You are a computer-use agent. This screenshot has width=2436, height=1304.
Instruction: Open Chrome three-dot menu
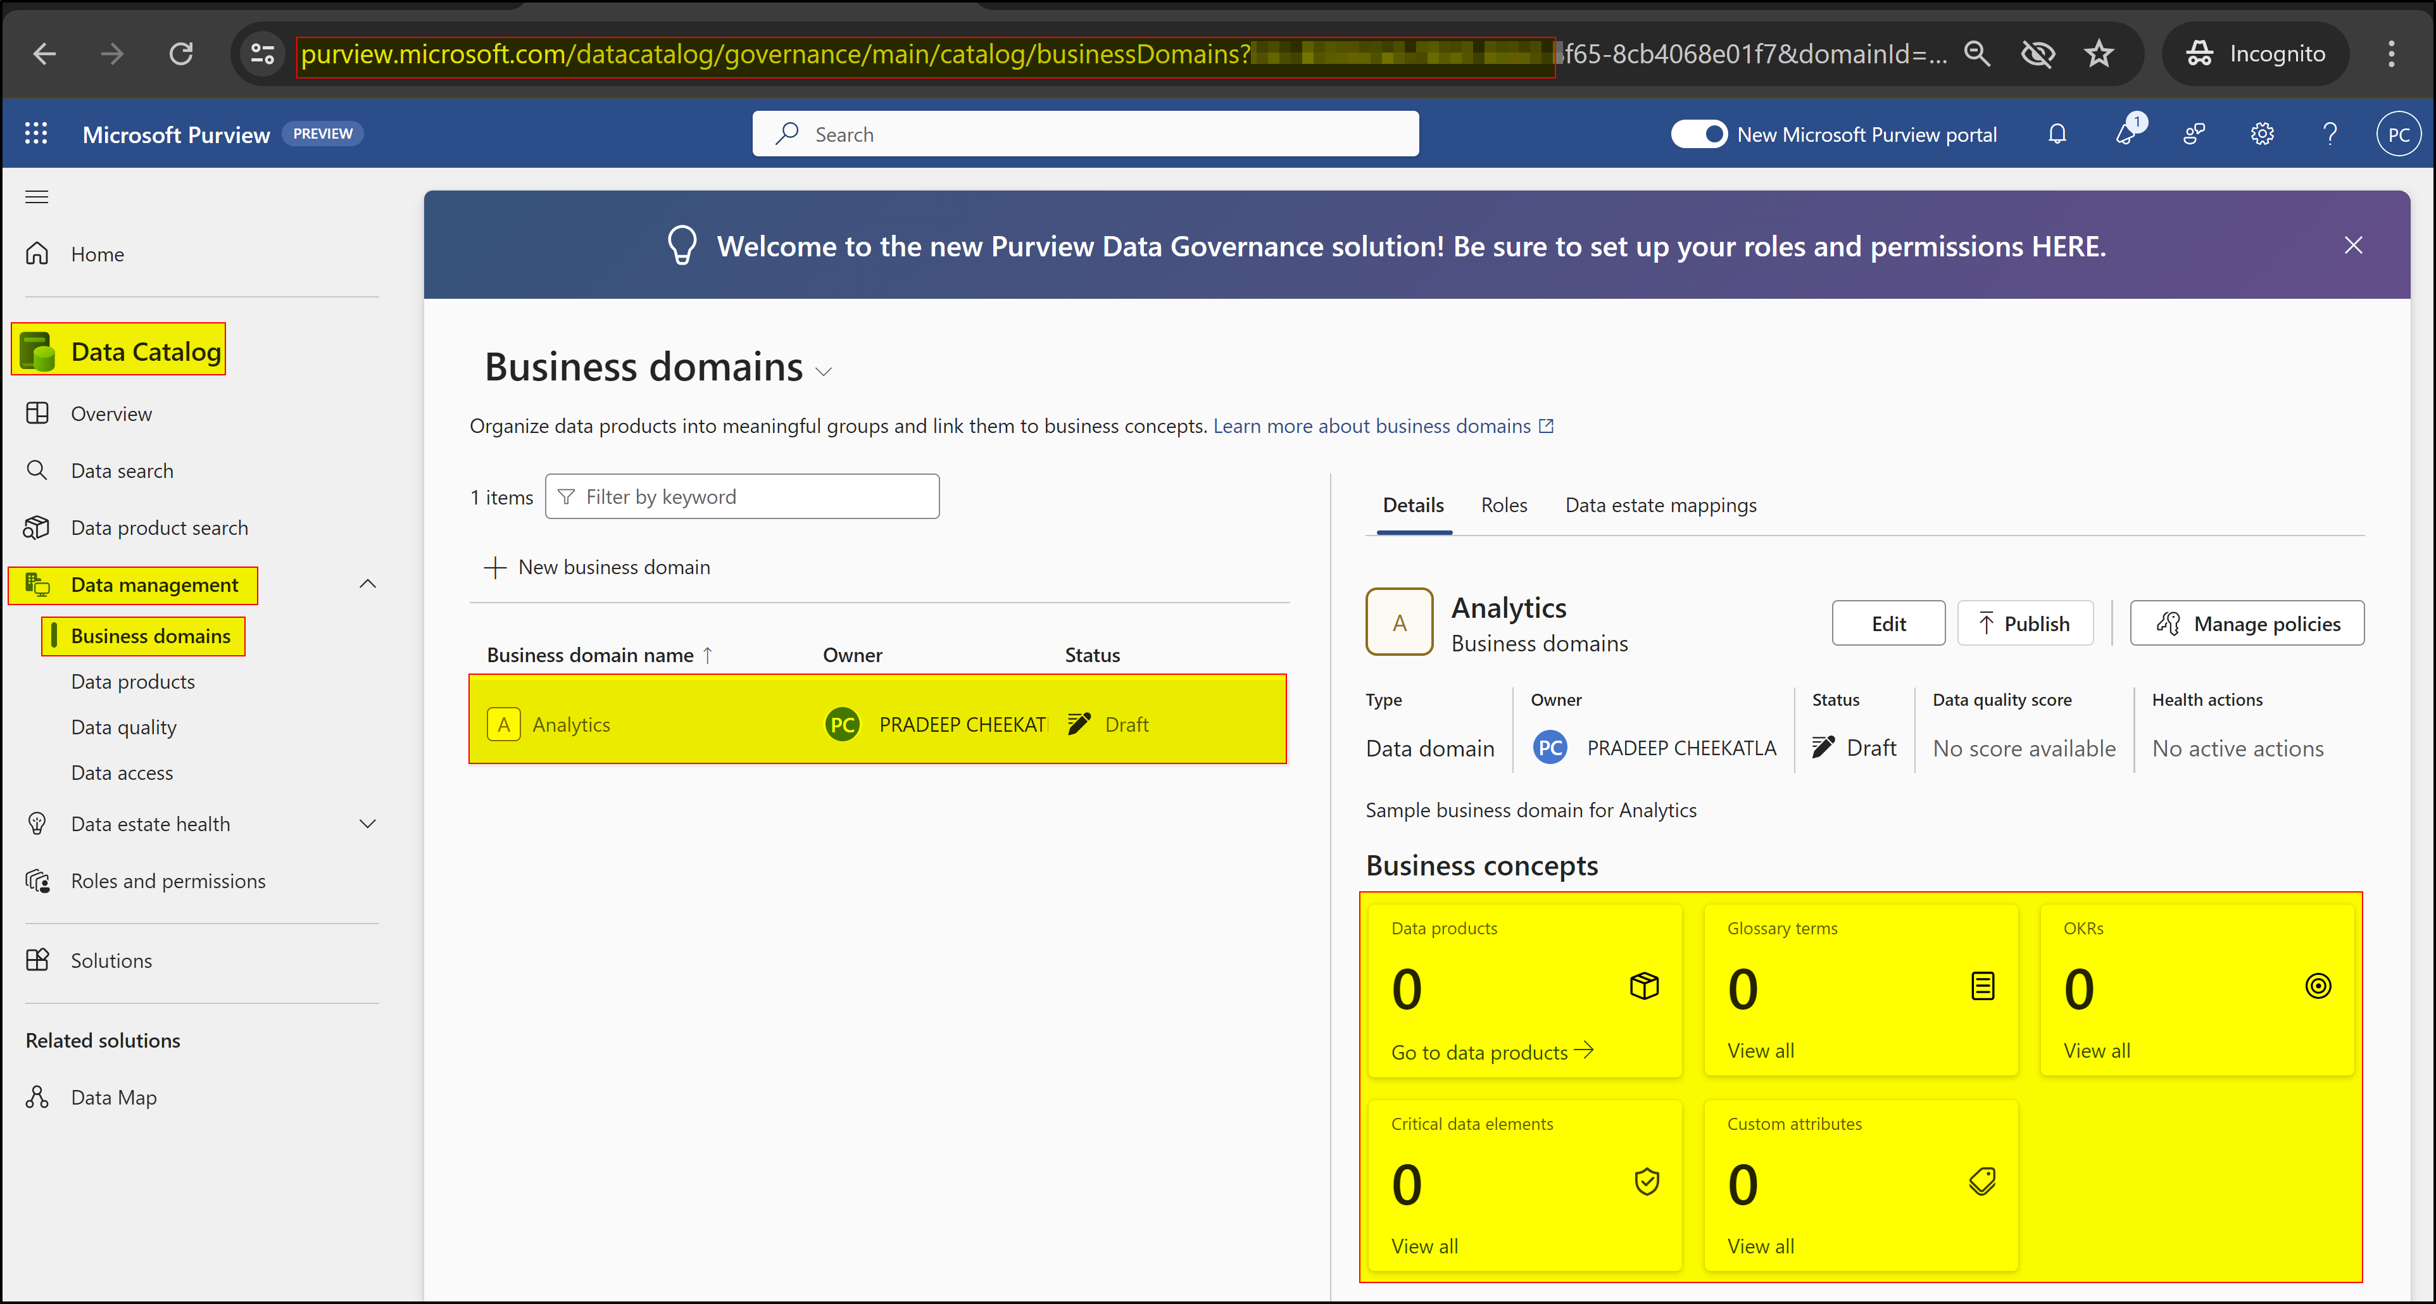pos(2390,54)
